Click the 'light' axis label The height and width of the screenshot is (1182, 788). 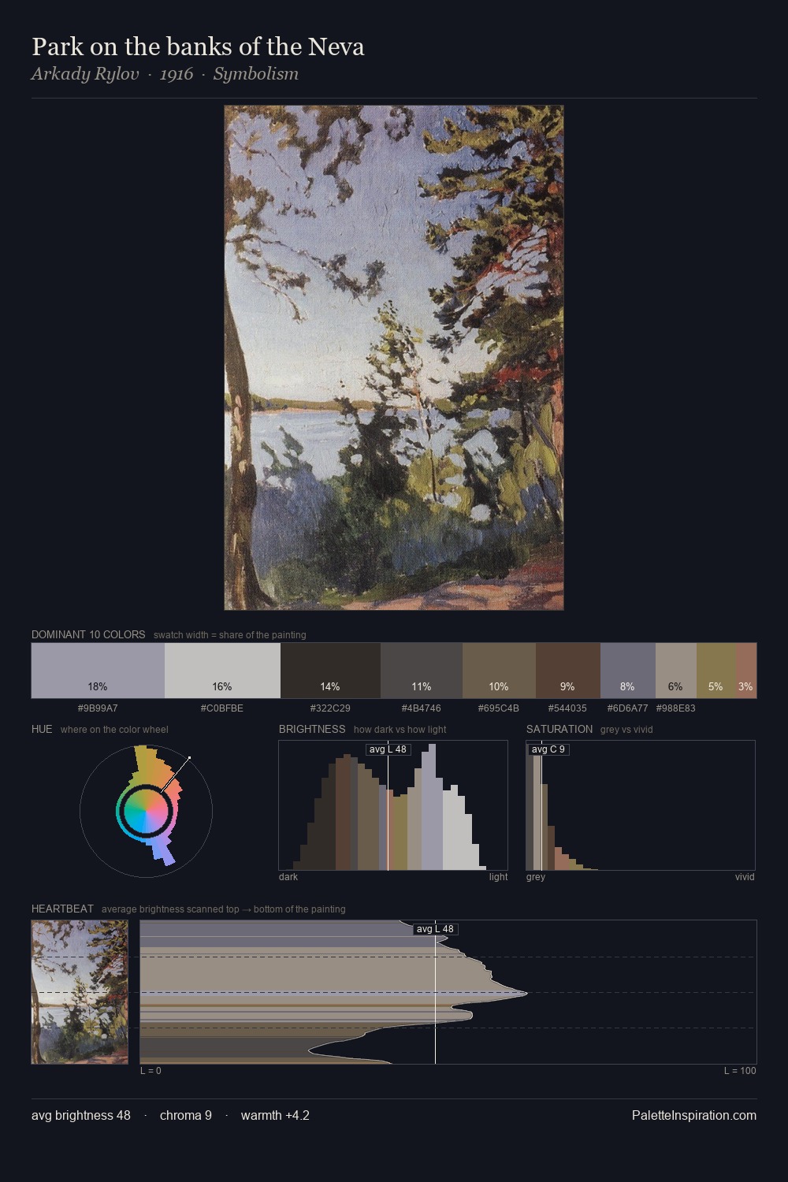tap(499, 877)
